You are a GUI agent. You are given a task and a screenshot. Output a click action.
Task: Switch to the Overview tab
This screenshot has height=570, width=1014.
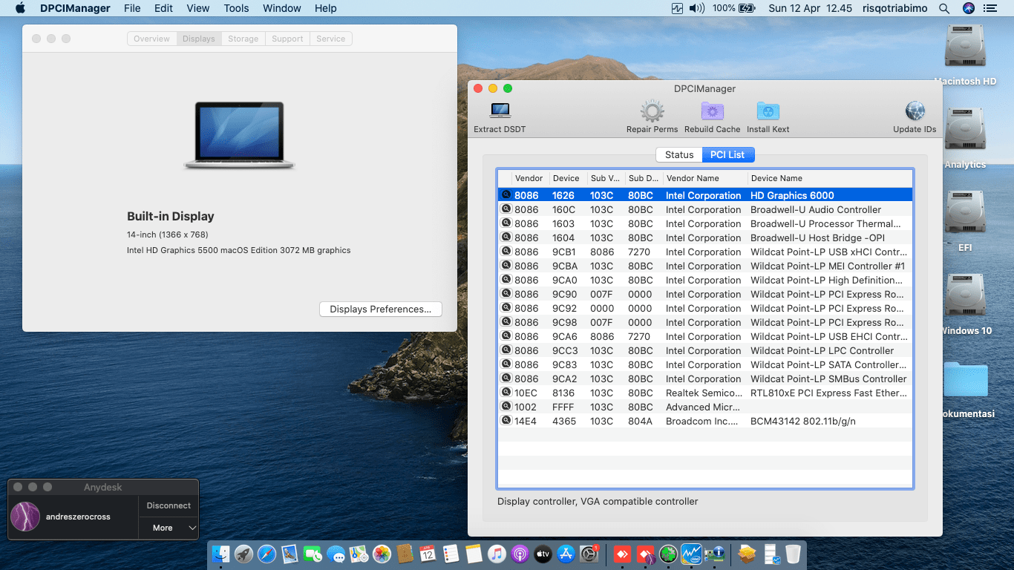[x=151, y=39]
